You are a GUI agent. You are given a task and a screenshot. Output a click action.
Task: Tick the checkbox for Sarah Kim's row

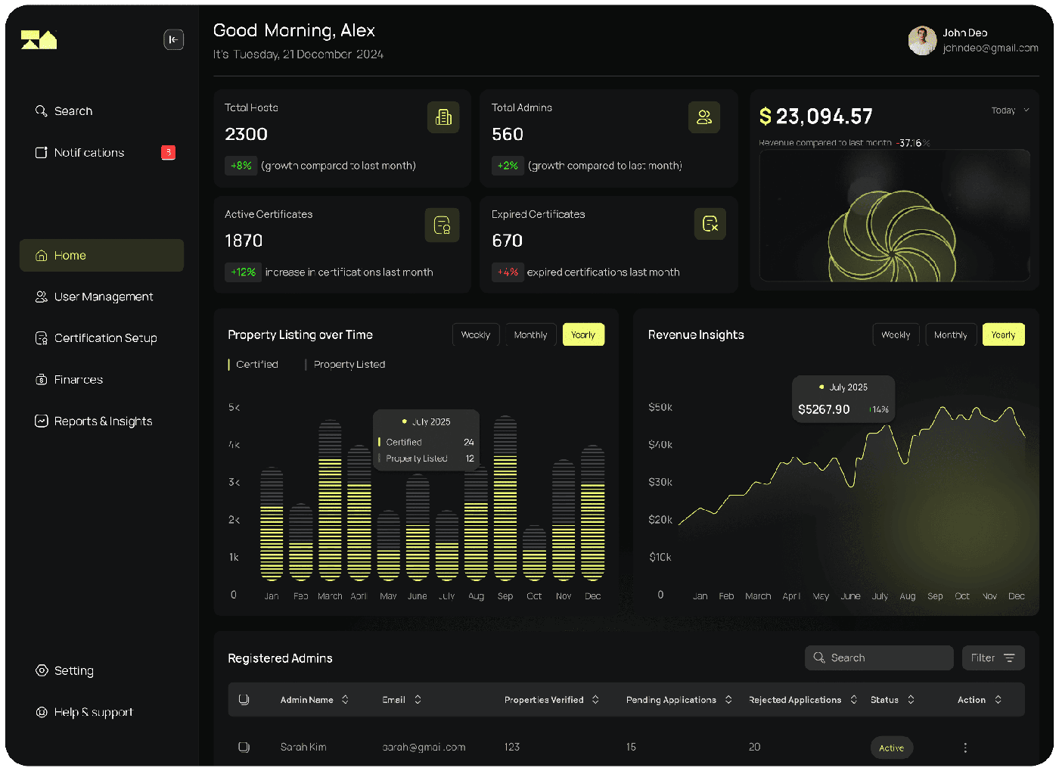click(x=244, y=748)
